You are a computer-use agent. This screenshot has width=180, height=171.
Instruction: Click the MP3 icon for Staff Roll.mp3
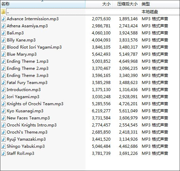pos(3,153)
